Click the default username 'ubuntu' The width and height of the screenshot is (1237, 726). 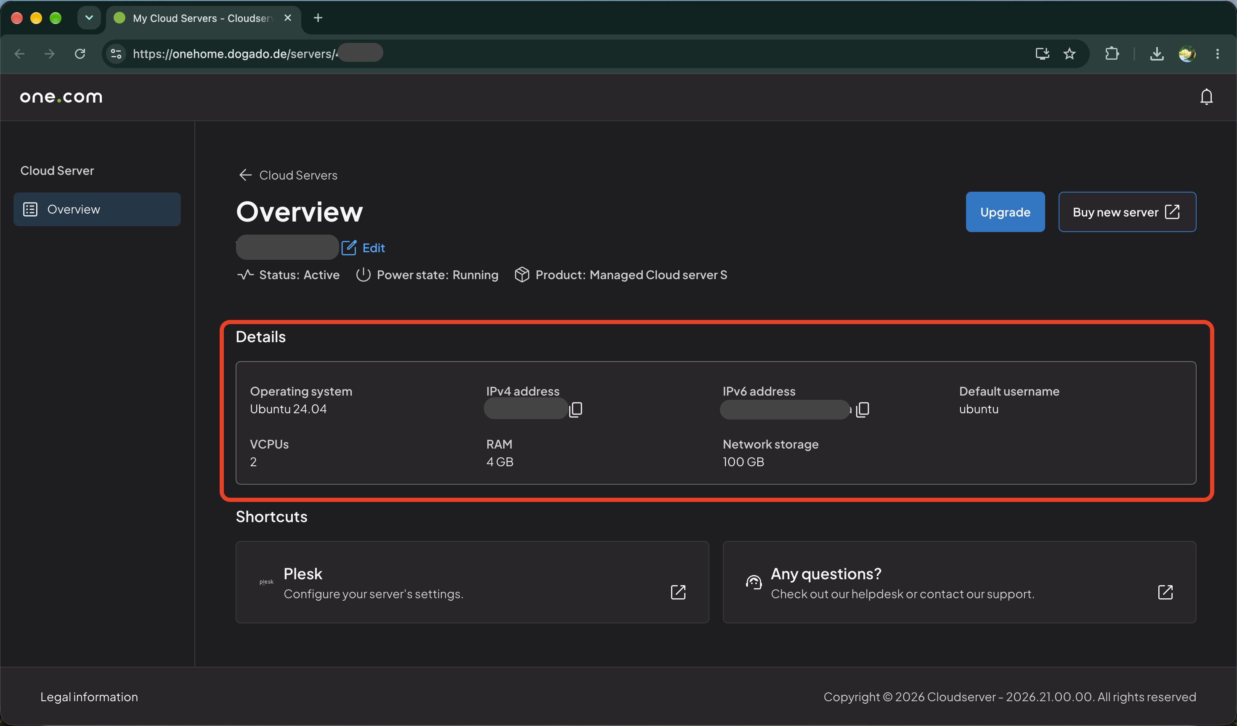coord(978,409)
